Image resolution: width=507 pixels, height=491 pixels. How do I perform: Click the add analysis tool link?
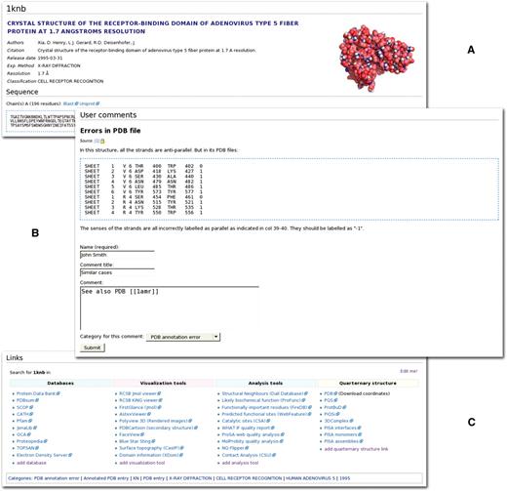240,463
